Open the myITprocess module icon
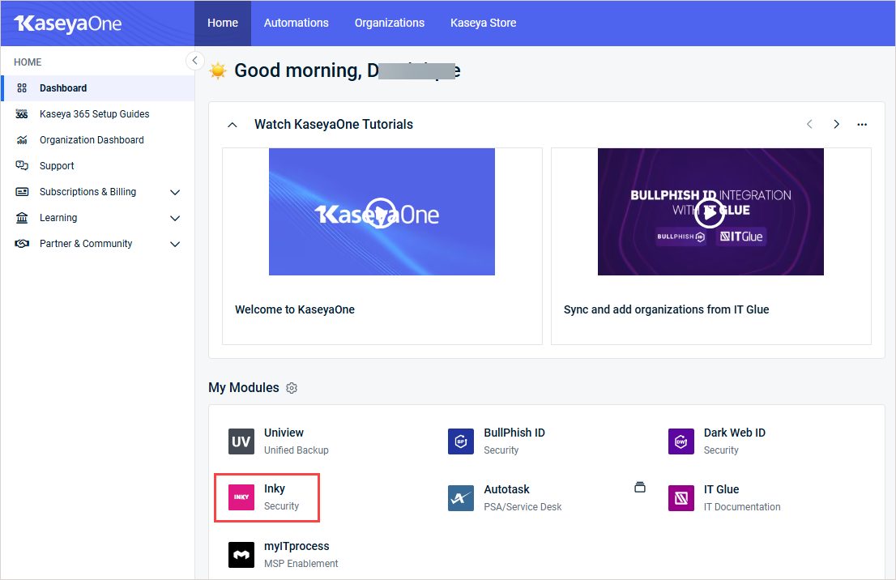Screen dimensions: 896x580 click(241, 555)
